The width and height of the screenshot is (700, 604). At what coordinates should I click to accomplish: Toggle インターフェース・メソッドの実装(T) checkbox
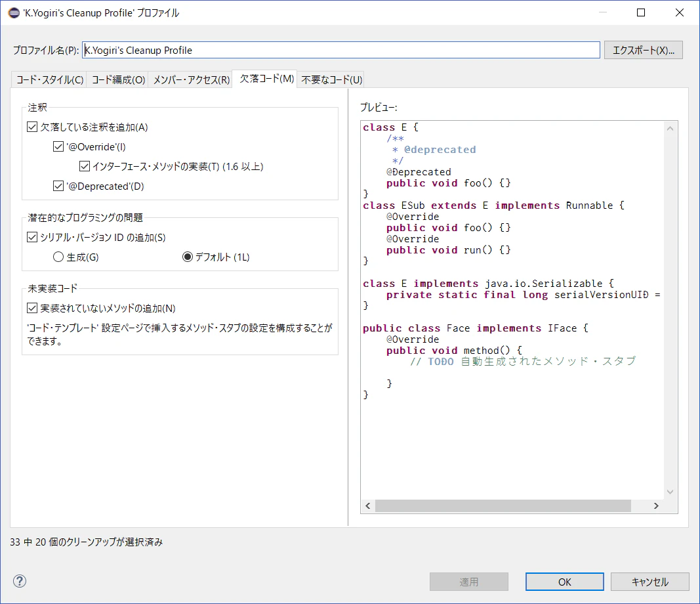coord(85,167)
